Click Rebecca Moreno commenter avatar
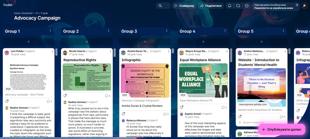310x139 pixels. [x=123, y=120]
